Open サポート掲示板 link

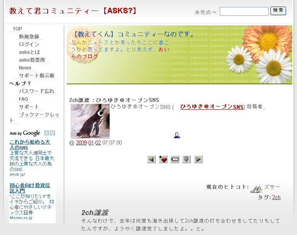[37, 76]
